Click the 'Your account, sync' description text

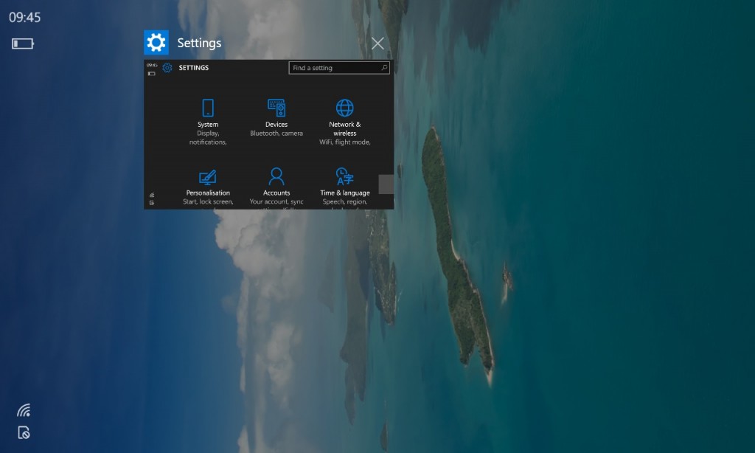pos(276,202)
